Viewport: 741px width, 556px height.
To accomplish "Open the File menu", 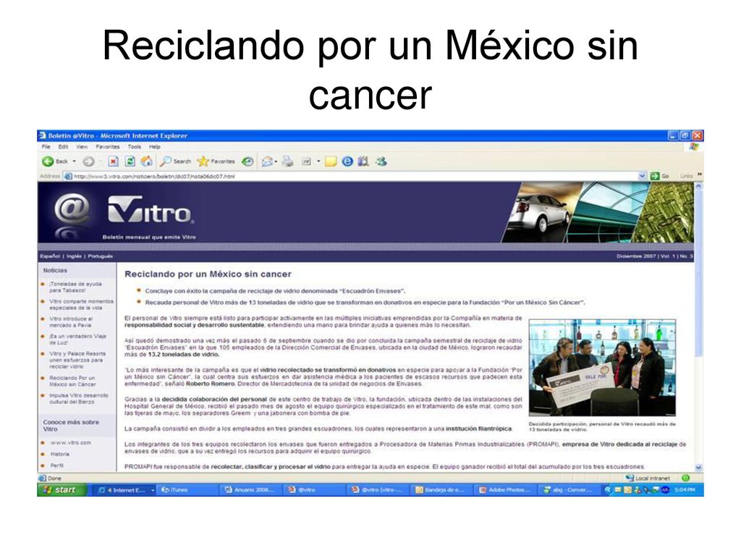I will 46,146.
